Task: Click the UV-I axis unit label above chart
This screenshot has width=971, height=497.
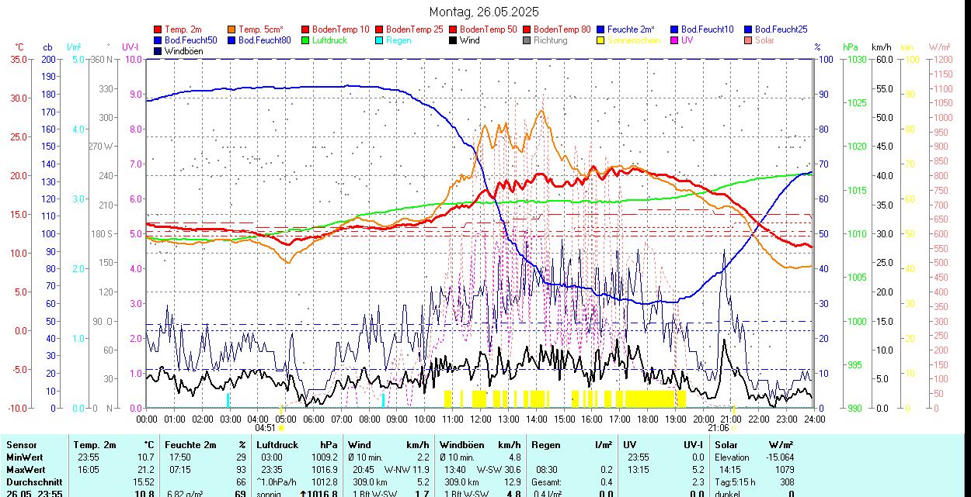Action: coord(130,47)
